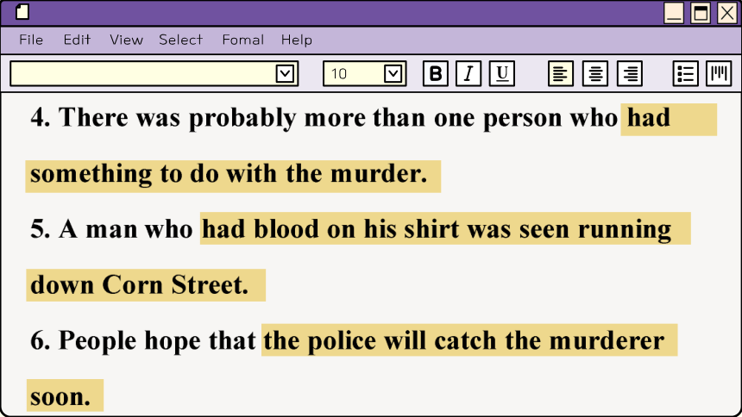Close the editor window
742x417 pixels.
[x=726, y=13]
